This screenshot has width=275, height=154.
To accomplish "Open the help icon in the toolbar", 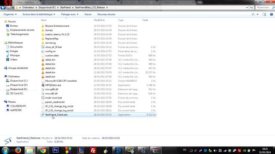I will [x=271, y=14].
